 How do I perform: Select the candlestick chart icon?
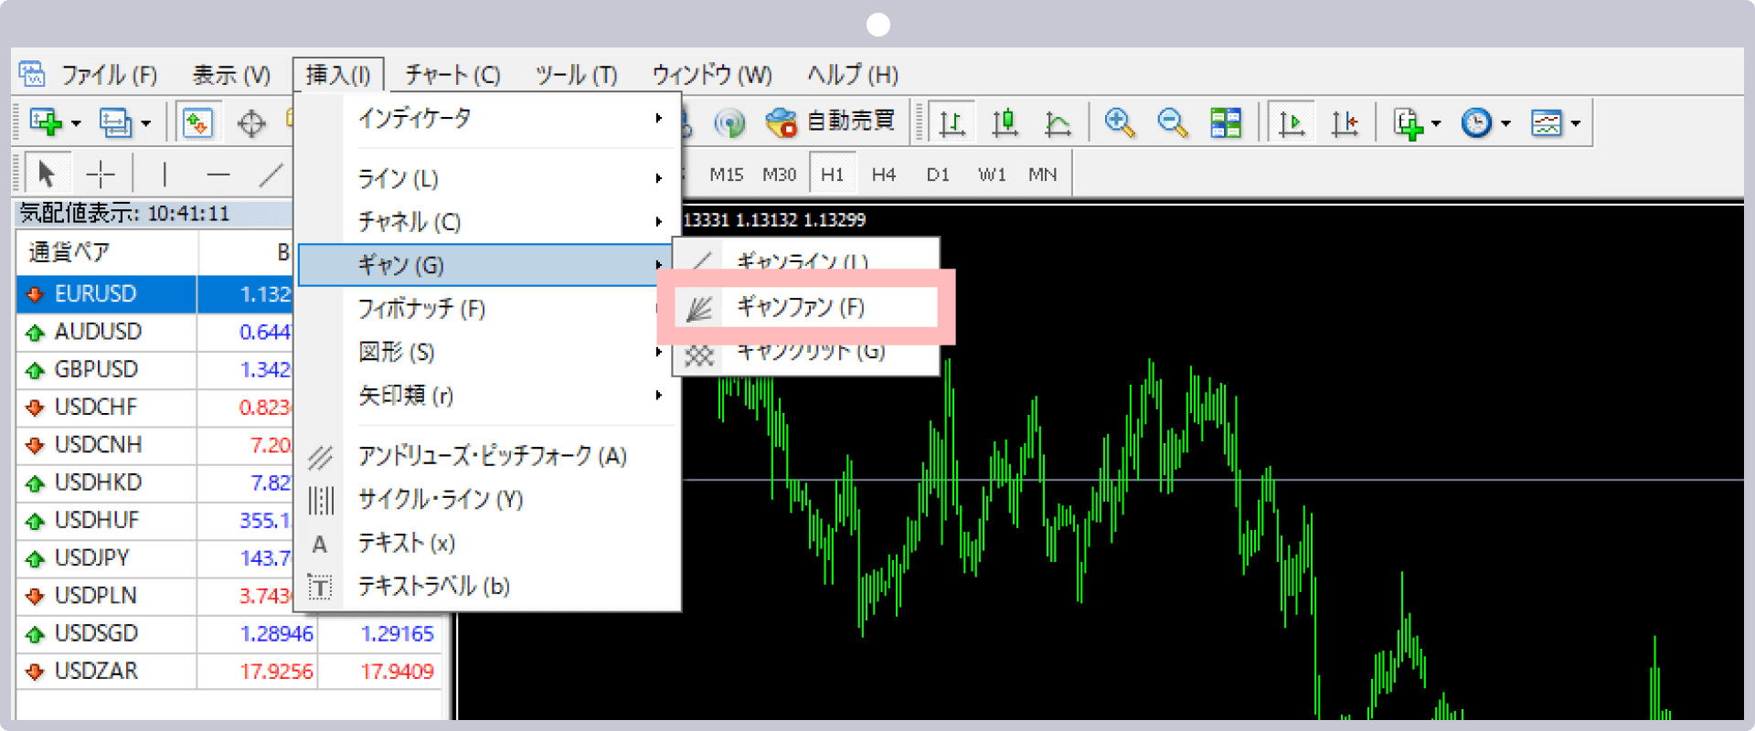(x=1005, y=122)
